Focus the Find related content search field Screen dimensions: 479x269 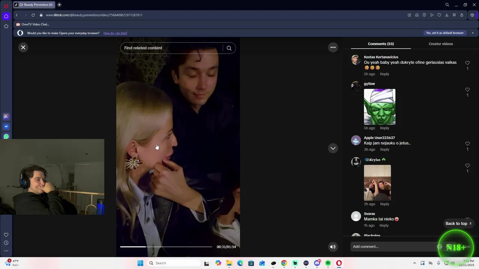[x=172, y=48]
